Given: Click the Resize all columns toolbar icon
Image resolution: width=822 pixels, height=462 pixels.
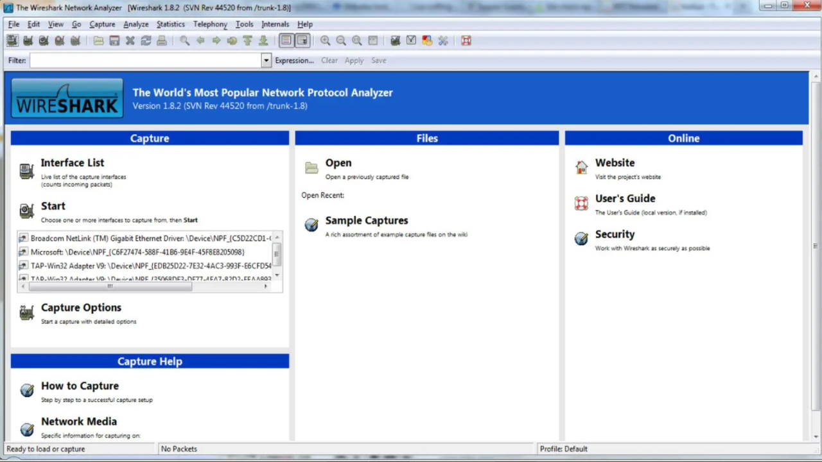Looking at the screenshot, I should (x=372, y=40).
